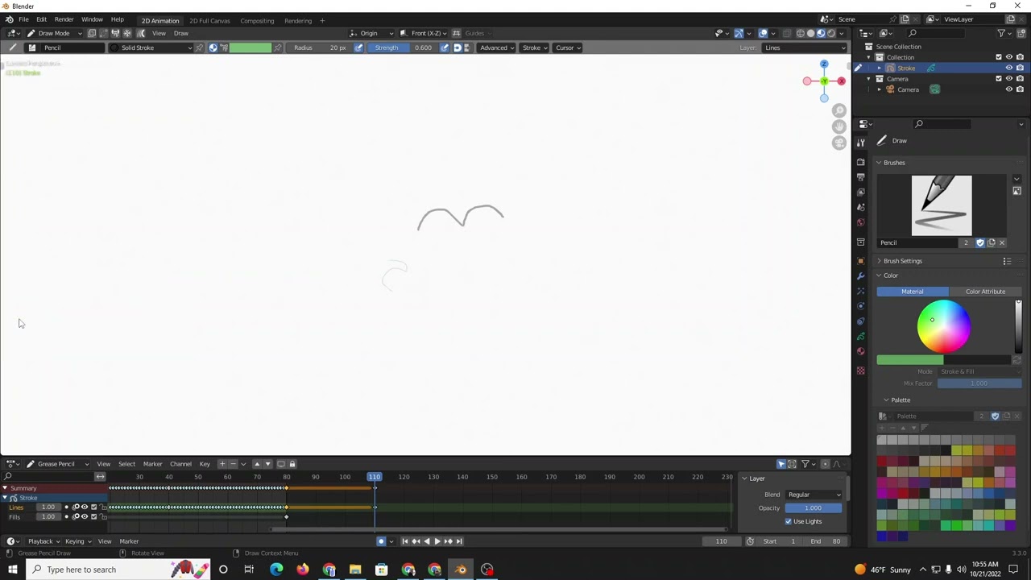The height and width of the screenshot is (580, 1031).
Task: Open the Advanced brush options dropdown
Action: click(x=496, y=48)
